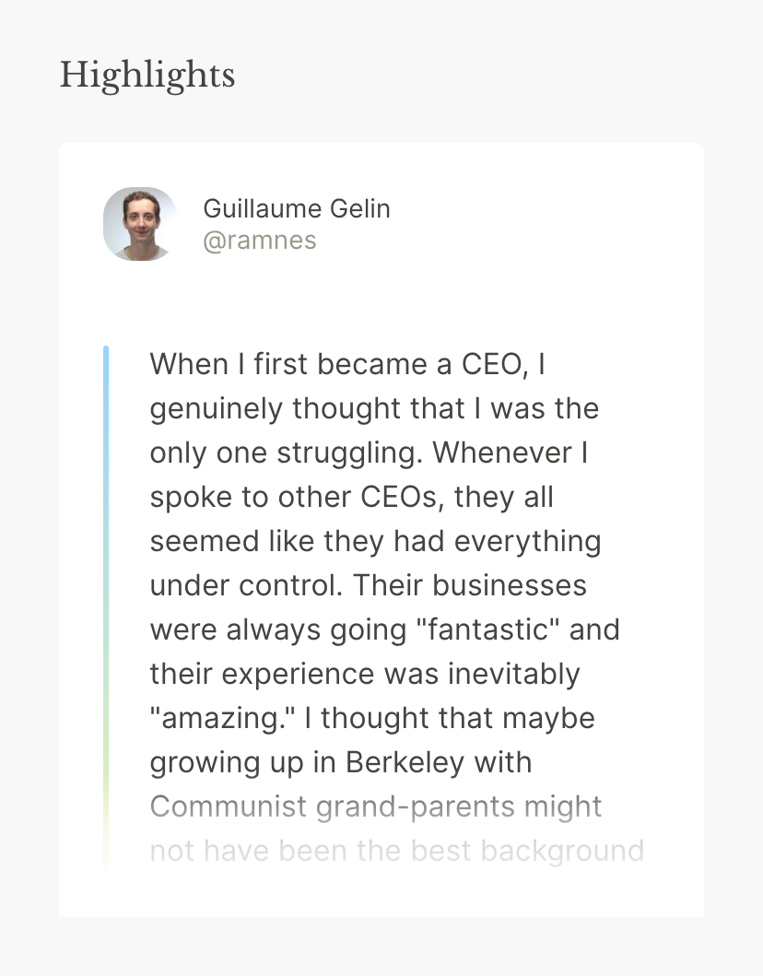The image size is (763, 976).
Task: Click the text "only one struggling"
Action: (287, 453)
